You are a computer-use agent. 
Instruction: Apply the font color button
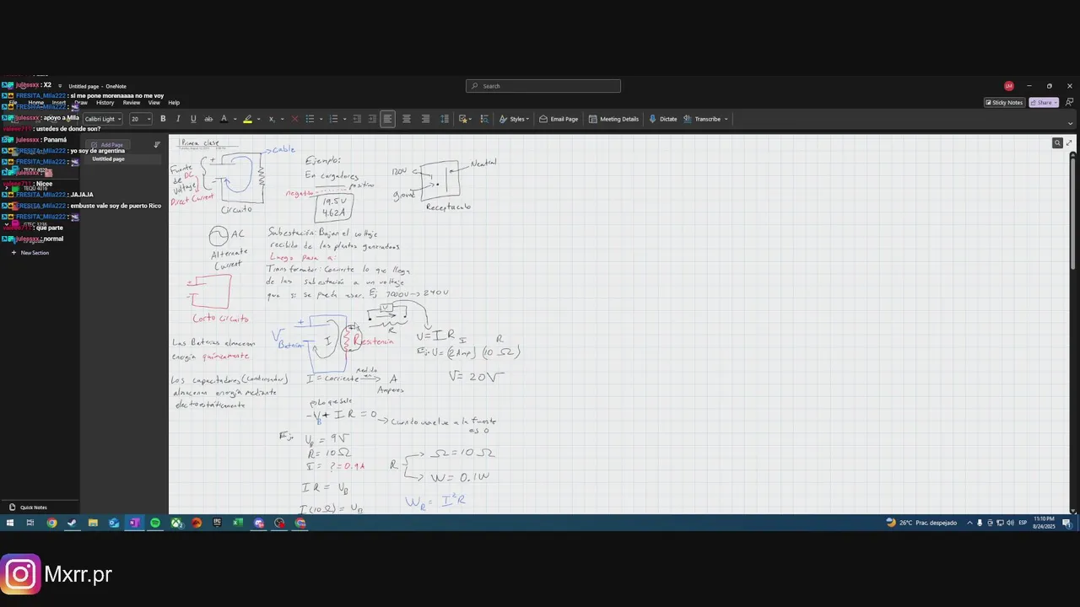pyautogui.click(x=224, y=119)
